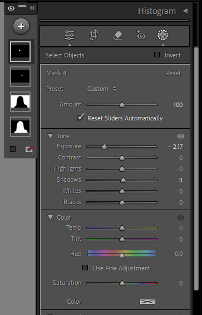The width and height of the screenshot is (202, 315).
Task: Click the Hue rainbow slider
Action: pos(122,254)
